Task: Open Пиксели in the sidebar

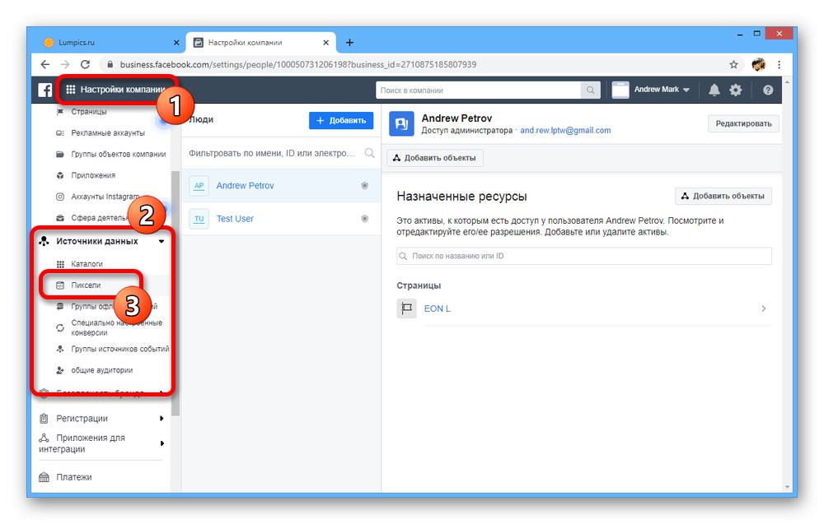Action: pos(86,285)
